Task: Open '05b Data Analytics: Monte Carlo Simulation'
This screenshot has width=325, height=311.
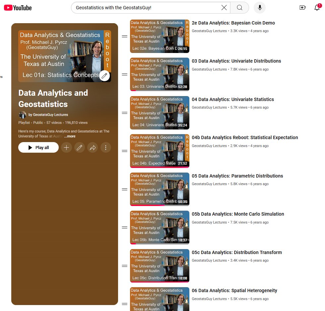Action: click(238, 214)
